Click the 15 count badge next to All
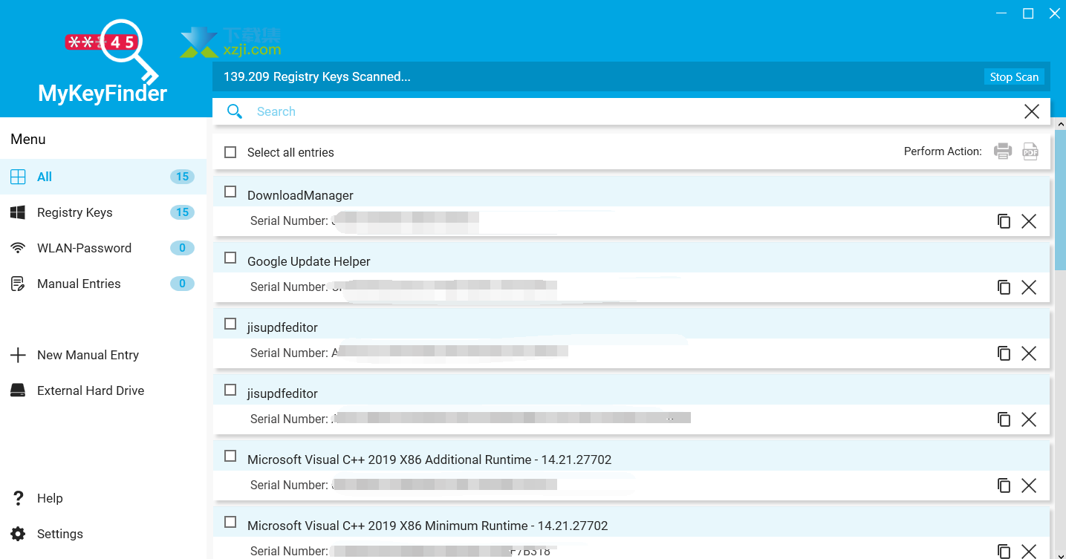The height and width of the screenshot is (559, 1066). click(x=182, y=177)
